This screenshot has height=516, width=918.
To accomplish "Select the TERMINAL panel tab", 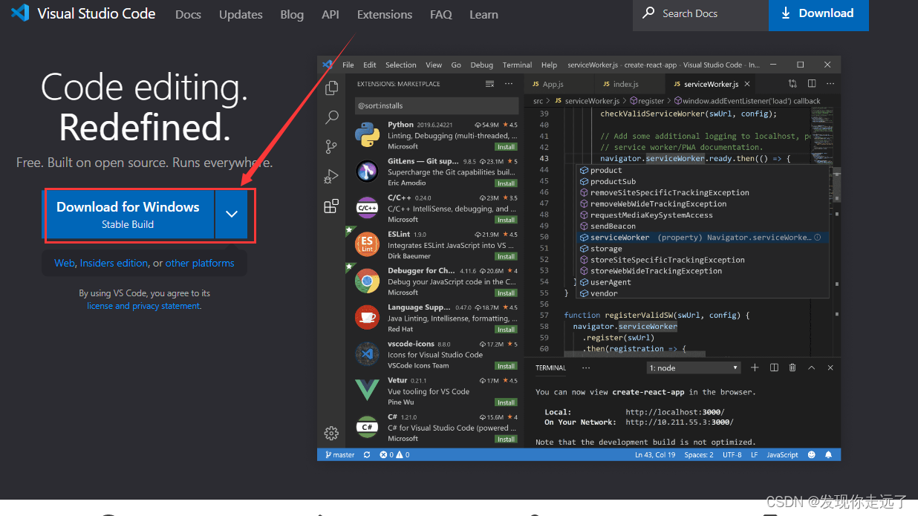I will pyautogui.click(x=551, y=368).
